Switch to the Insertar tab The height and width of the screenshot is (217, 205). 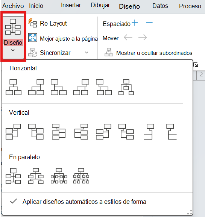tap(71, 5)
